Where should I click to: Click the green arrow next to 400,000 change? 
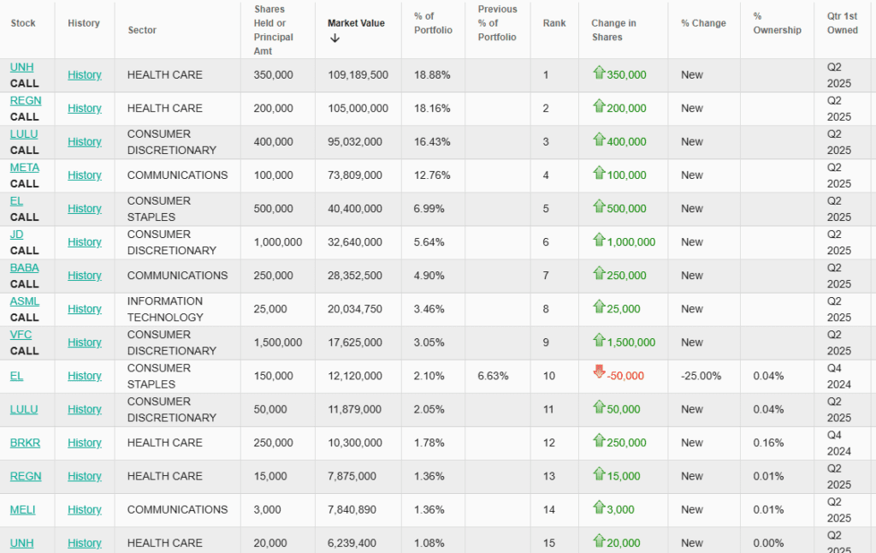[x=599, y=140]
